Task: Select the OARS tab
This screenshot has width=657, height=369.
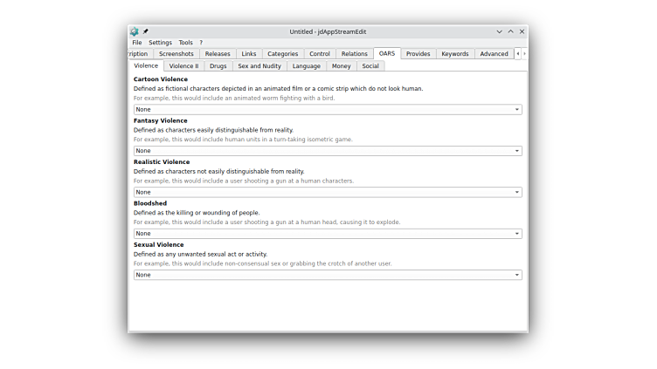Action: pos(387,53)
